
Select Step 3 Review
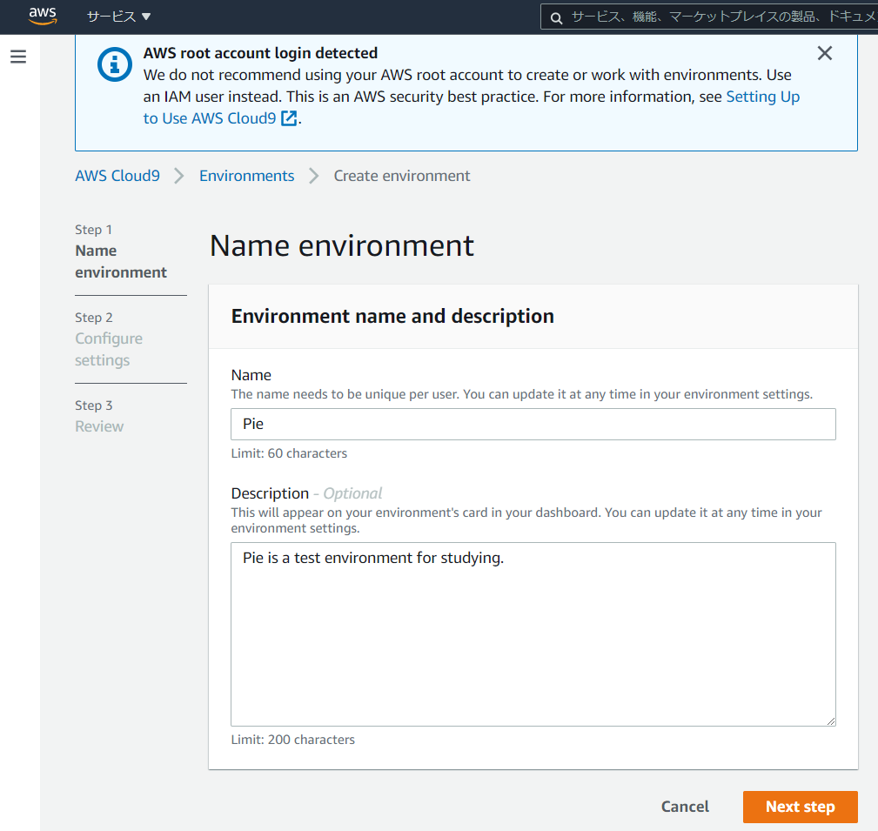99,416
